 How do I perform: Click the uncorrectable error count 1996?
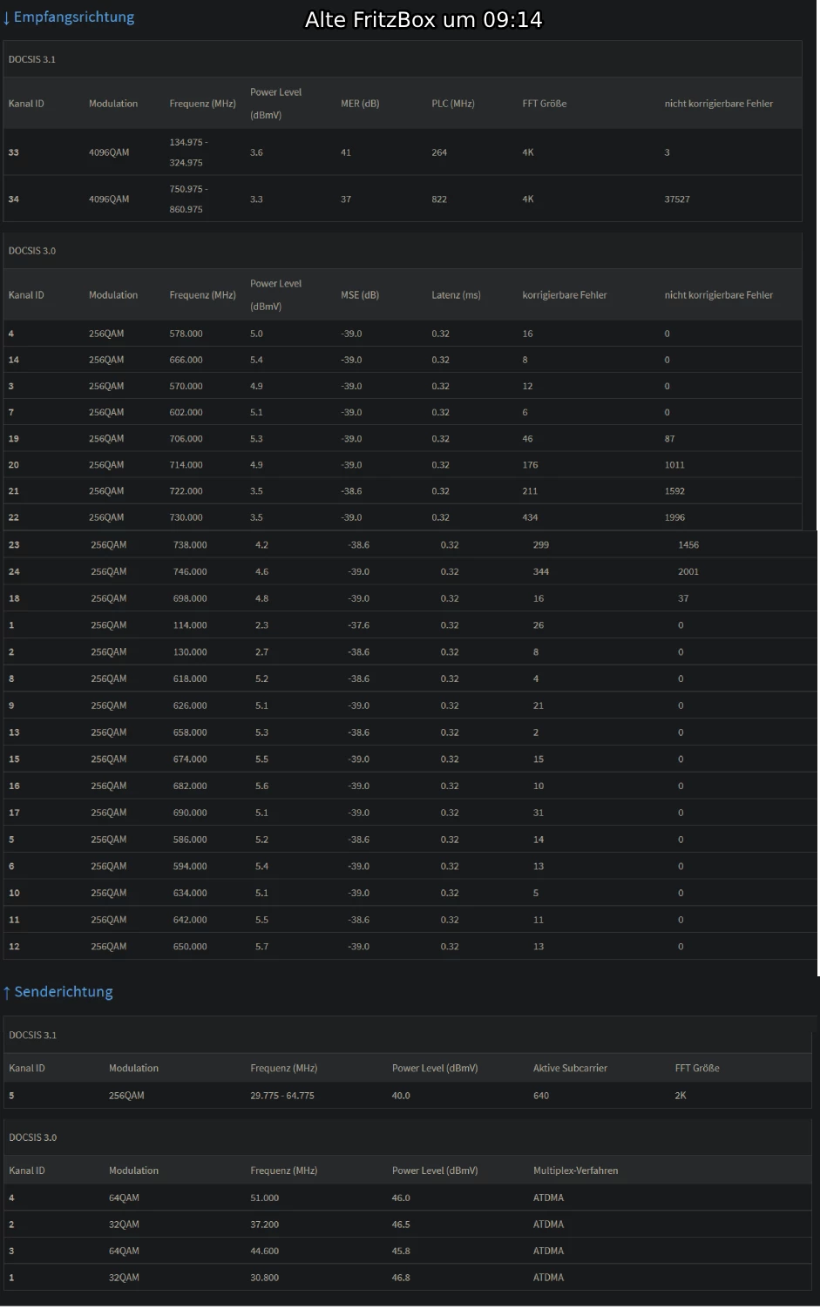tap(674, 517)
